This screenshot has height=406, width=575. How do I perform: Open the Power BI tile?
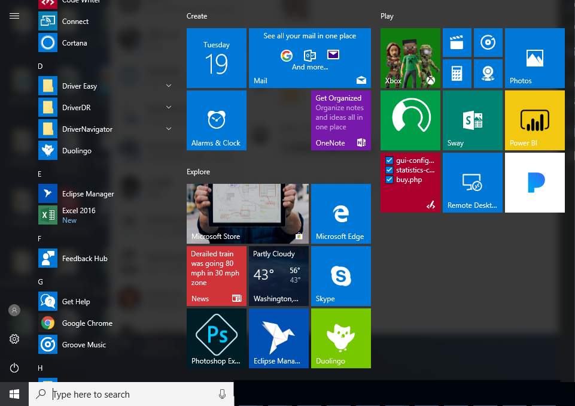534,120
